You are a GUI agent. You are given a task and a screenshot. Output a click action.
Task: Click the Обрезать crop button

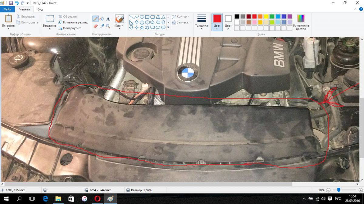[x=68, y=17]
